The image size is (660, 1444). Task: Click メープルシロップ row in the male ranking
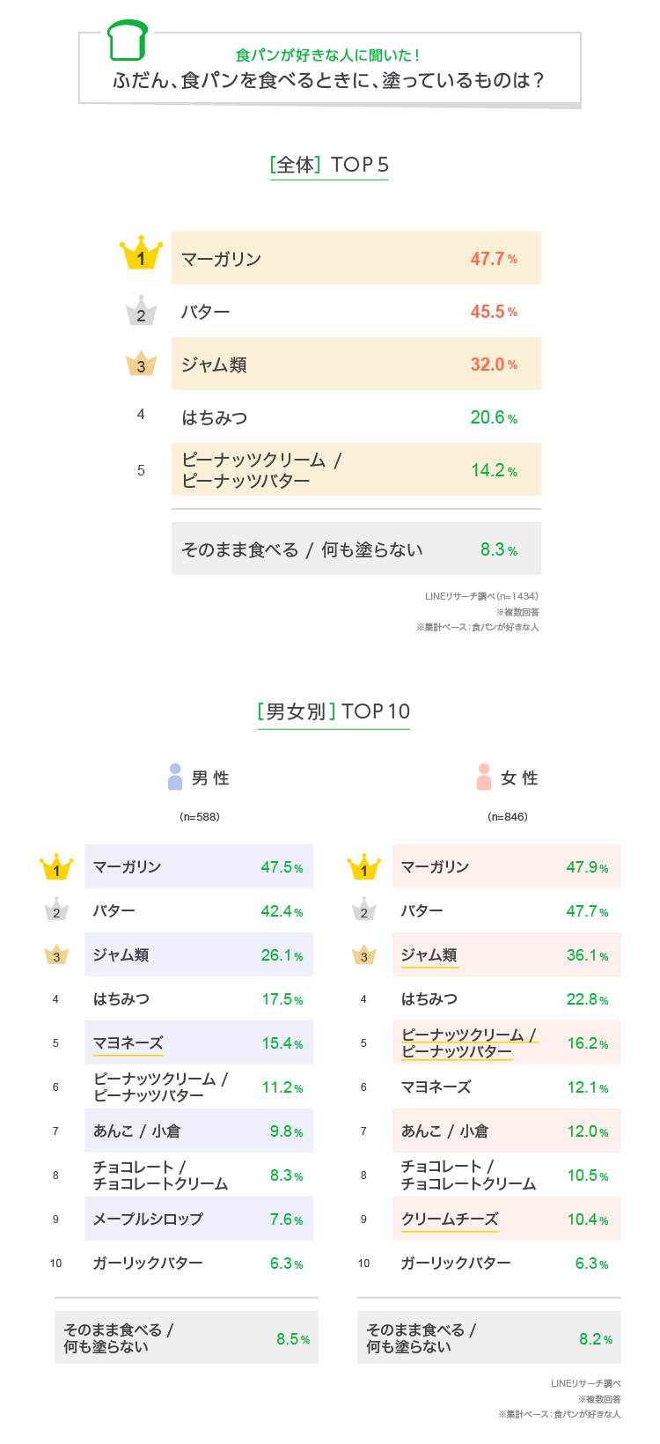pos(199,1219)
